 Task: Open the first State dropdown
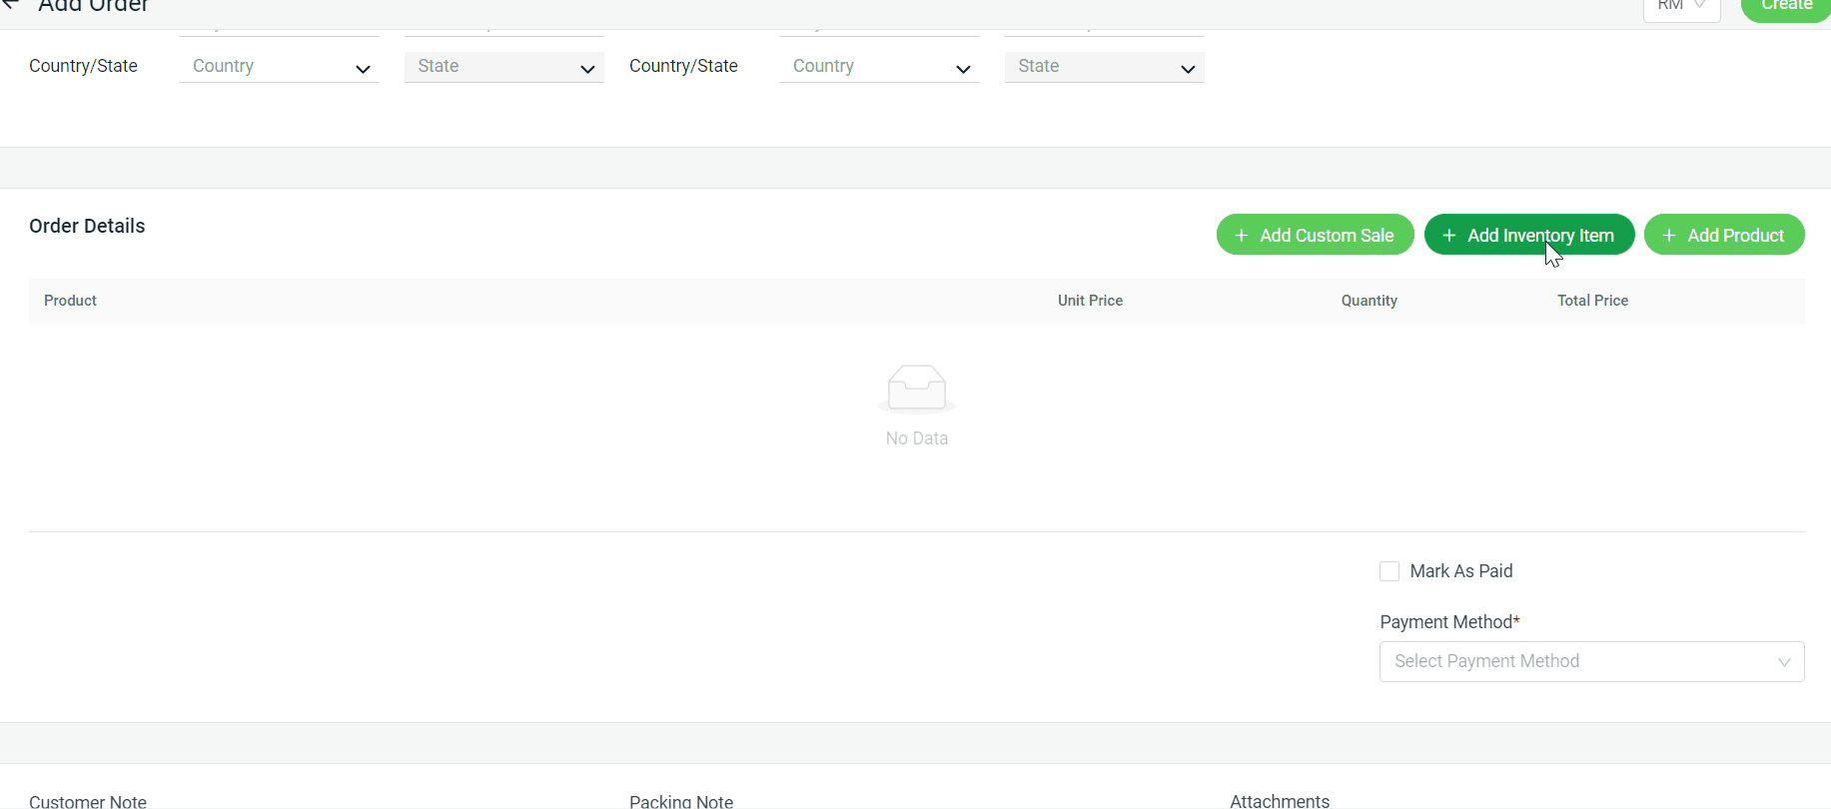click(503, 67)
